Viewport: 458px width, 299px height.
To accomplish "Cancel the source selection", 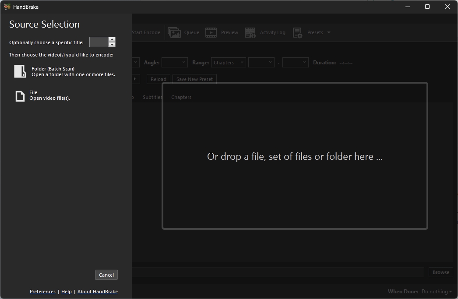I will coord(106,275).
